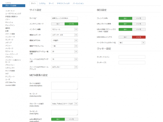This screenshot has height=122, width=163.
Task: Open the ページタイトルのサイト名 dropdown
Action: tap(132, 43)
